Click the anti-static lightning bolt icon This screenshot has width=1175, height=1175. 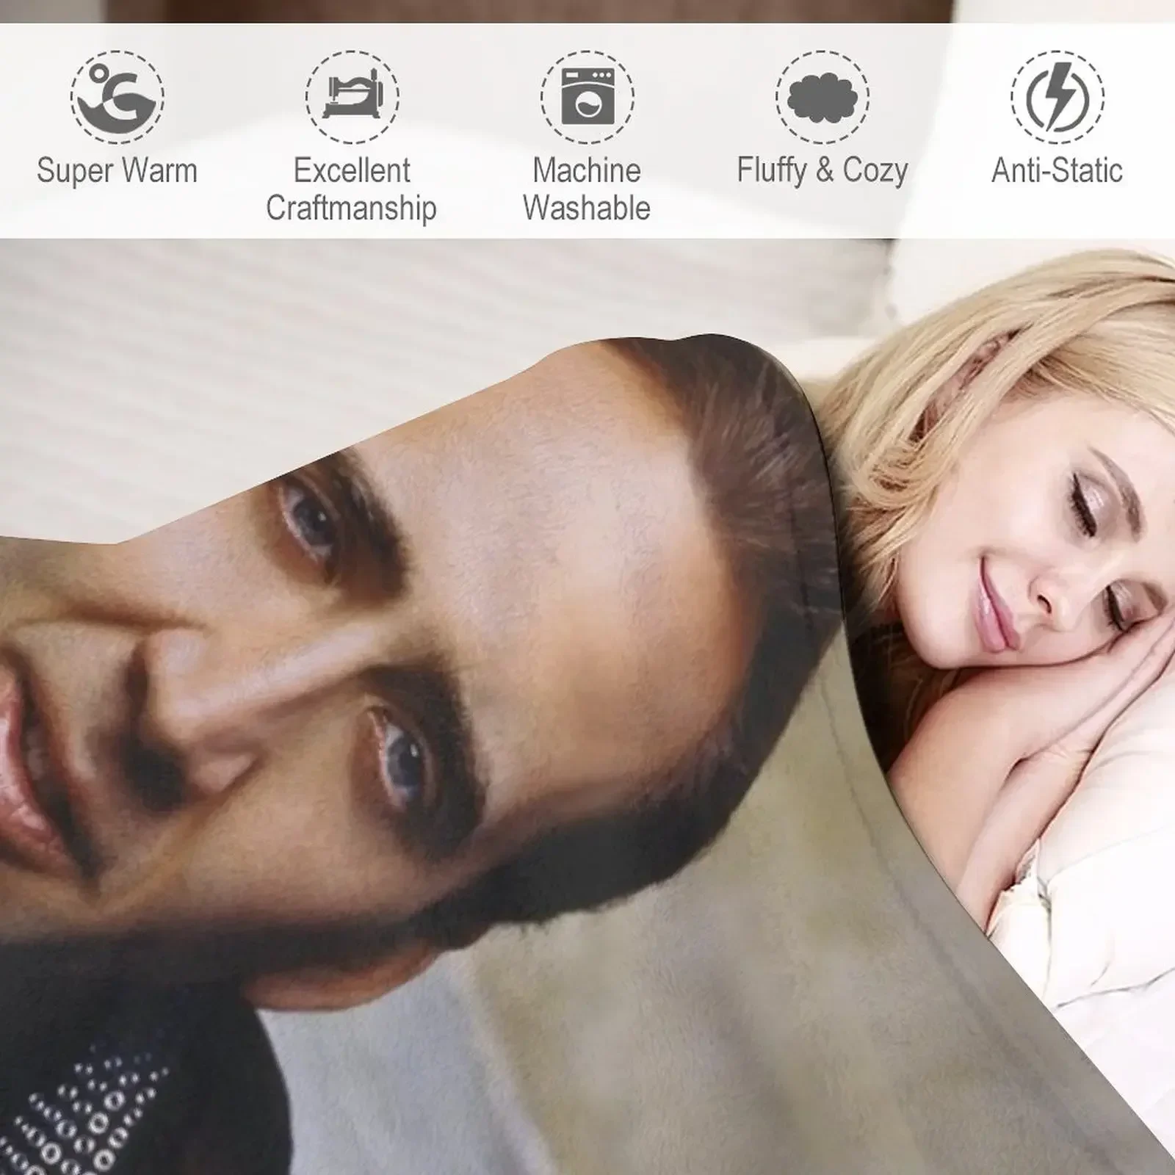[x=1057, y=96]
